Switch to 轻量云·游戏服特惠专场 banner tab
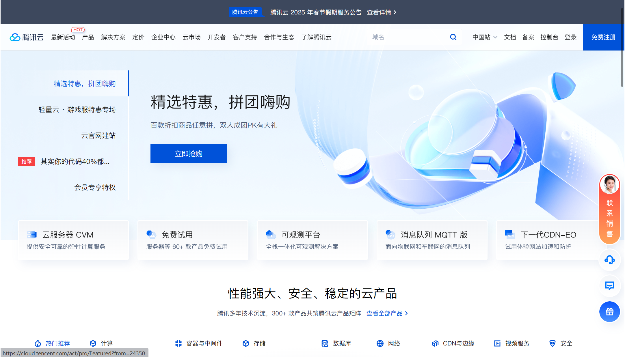 [77, 109]
